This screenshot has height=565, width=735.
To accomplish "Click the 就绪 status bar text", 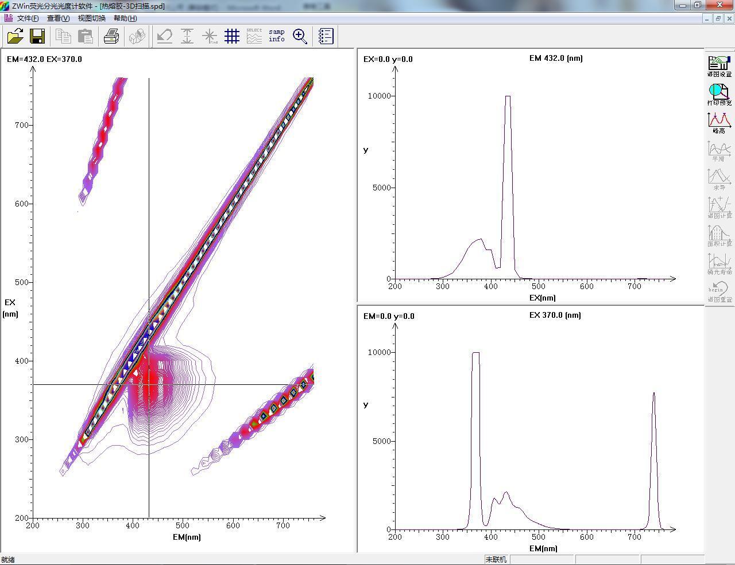I will point(8,560).
